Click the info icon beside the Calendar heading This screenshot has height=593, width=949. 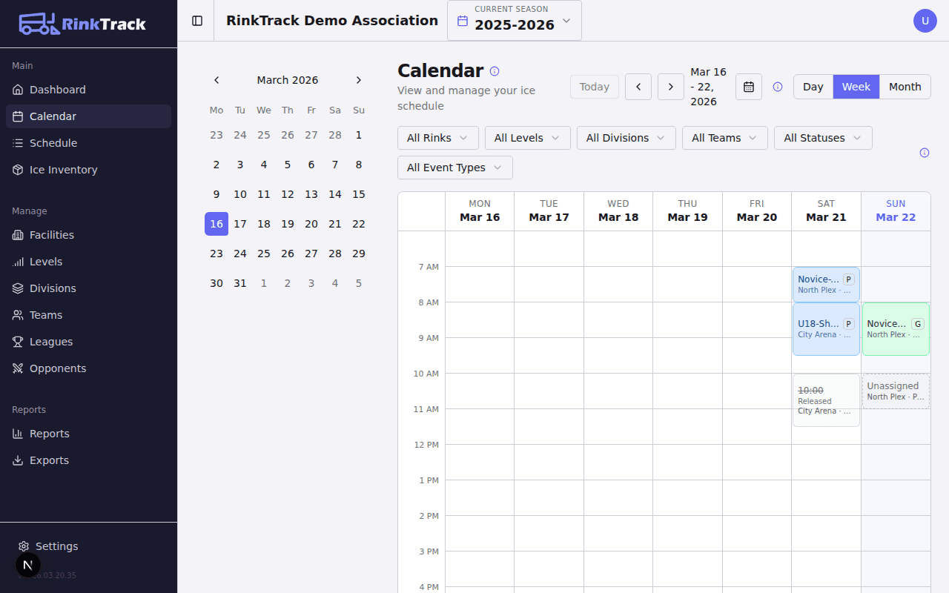494,71
